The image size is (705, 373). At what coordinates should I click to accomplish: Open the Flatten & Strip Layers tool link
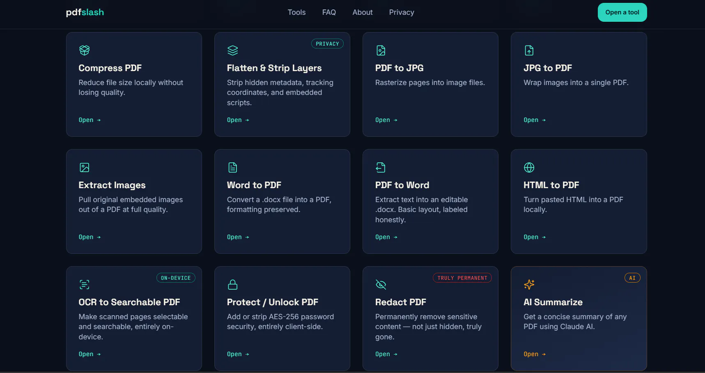pos(238,120)
